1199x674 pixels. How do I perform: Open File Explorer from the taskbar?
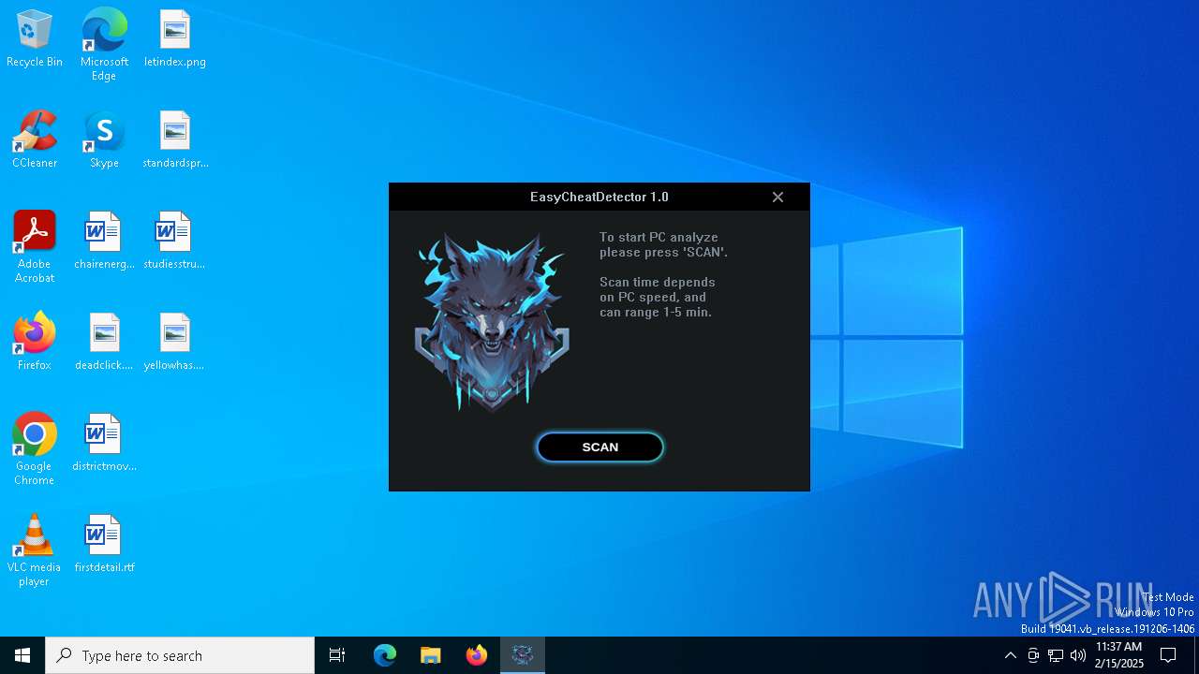[x=430, y=655]
